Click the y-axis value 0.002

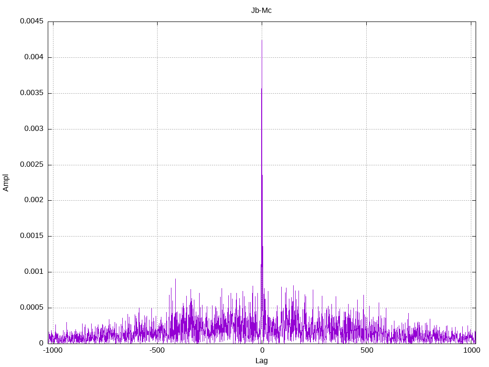(x=34, y=200)
